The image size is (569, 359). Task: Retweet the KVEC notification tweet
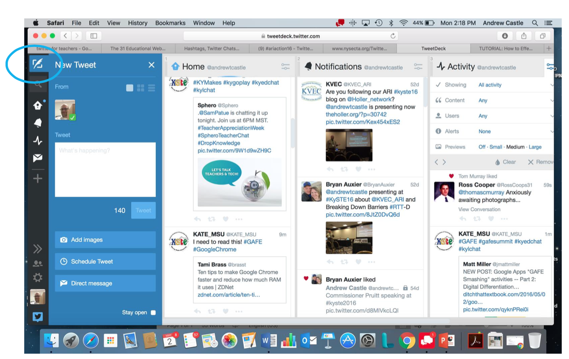tap(344, 170)
